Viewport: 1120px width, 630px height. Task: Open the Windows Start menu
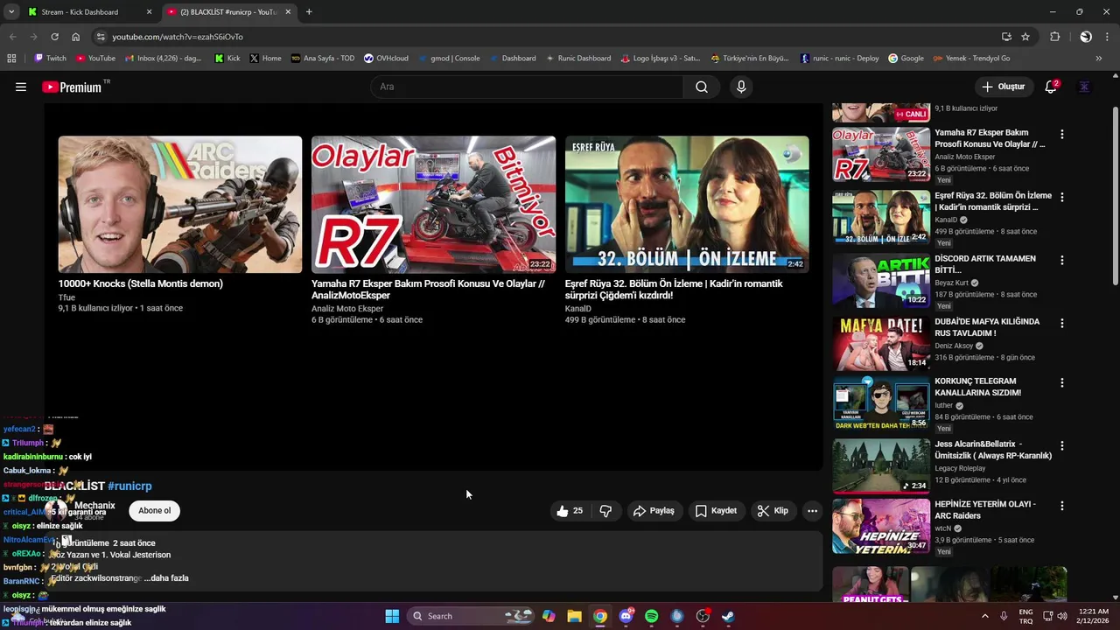pos(392,616)
